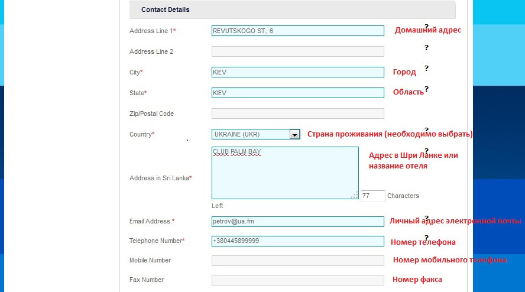This screenshot has height=292, width=525.
Task: Click the characters left counter box
Action: pos(372,196)
